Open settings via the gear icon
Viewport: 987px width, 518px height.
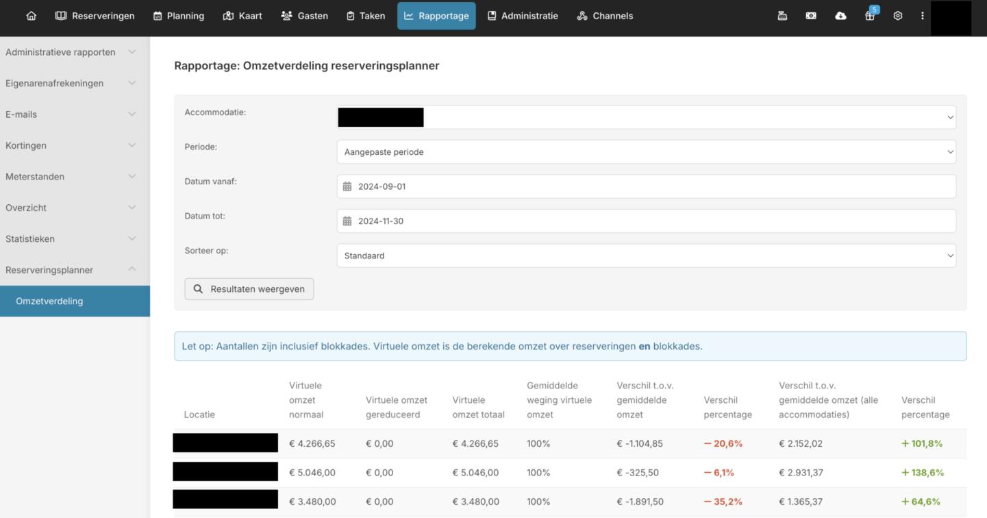point(898,16)
